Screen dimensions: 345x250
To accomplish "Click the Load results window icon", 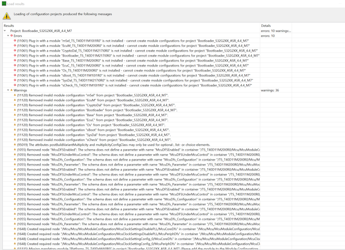I will (3, 3).
